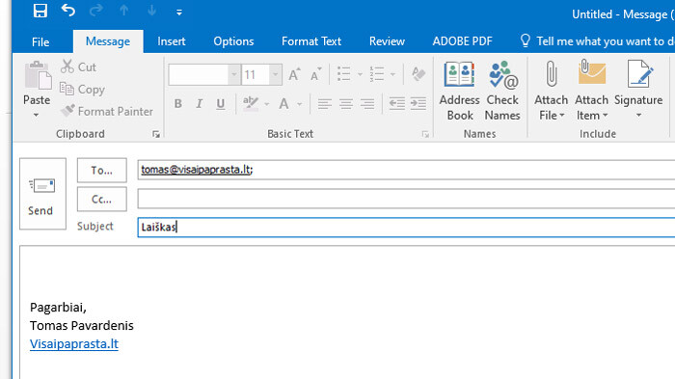Expand highlight color dropdown arrow
This screenshot has height=379, width=675.
267,104
